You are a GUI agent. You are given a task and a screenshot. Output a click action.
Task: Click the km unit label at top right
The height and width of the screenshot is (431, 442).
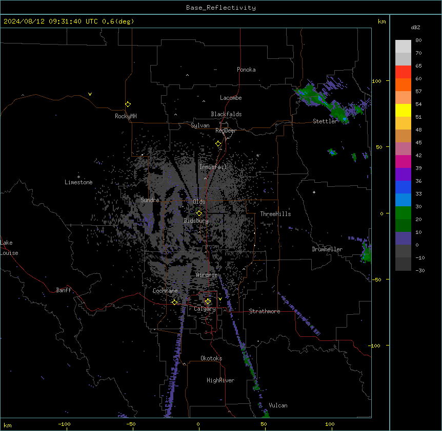click(x=382, y=21)
